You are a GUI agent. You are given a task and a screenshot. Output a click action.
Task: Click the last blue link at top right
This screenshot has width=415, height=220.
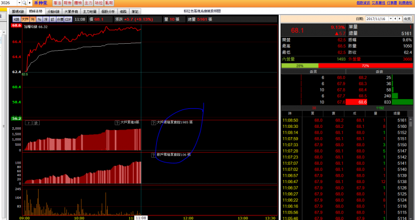[405, 3]
